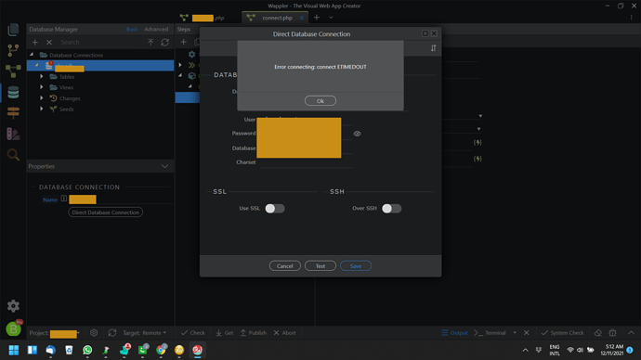
Task: Click Test connection button
Action: [320, 265]
